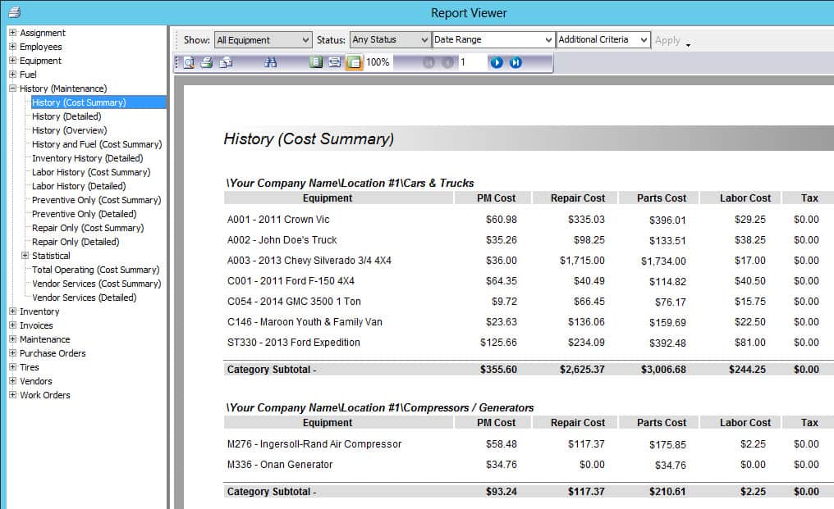Viewport: 834px width, 509px height.
Task: Open the All Equipment dropdown
Action: [263, 40]
